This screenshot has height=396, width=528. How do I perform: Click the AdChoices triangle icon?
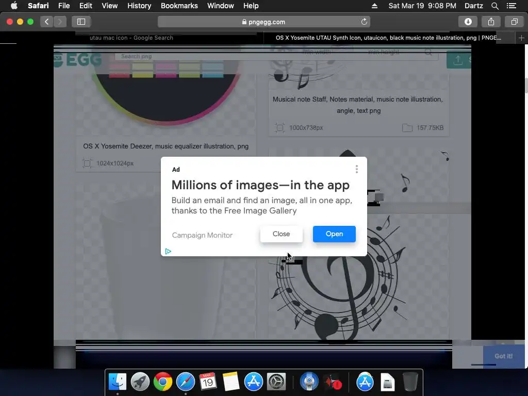pos(168,251)
